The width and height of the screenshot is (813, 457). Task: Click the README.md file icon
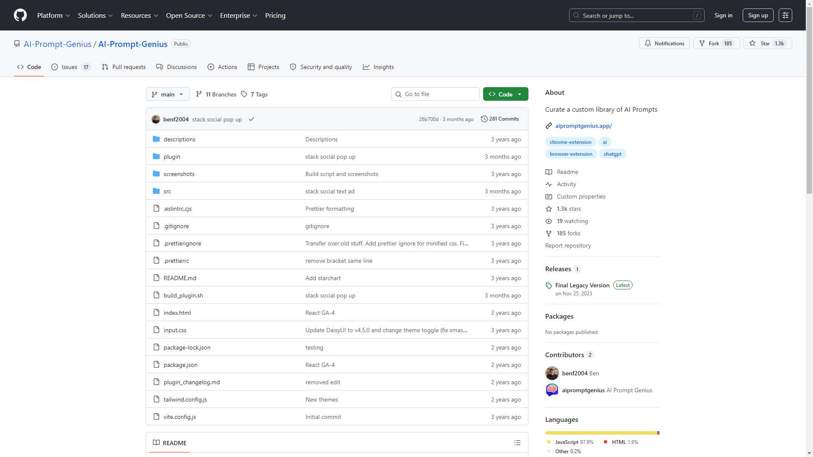(x=156, y=278)
